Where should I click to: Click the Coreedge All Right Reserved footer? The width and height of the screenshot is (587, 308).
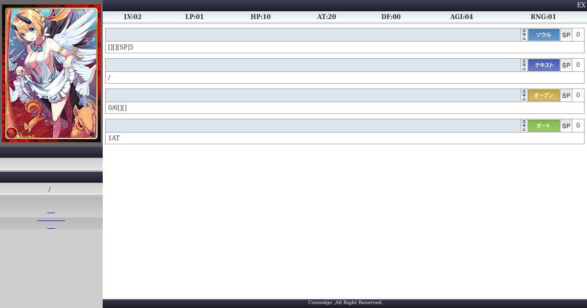[x=345, y=303]
